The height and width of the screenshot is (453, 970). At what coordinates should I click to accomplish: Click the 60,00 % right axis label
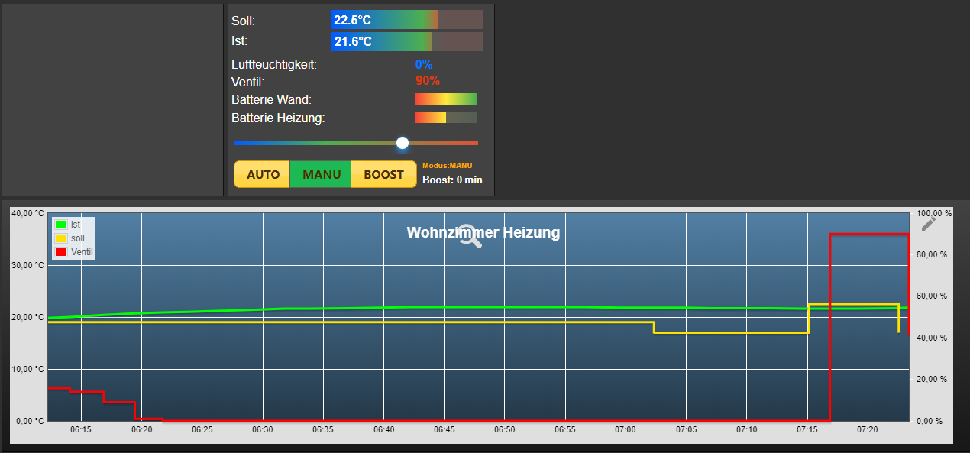tap(932, 296)
